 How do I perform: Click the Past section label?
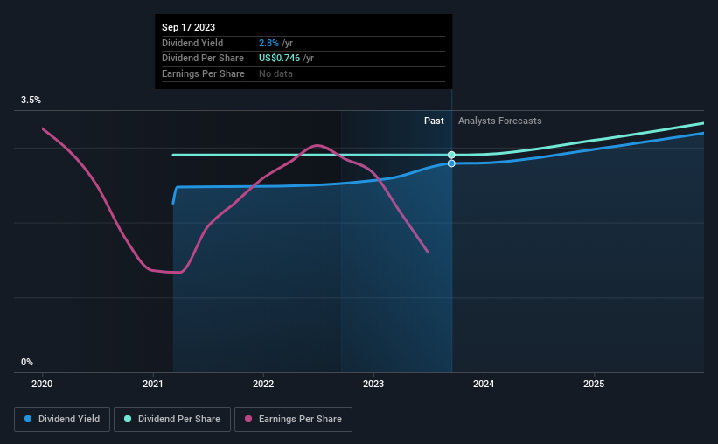click(434, 121)
